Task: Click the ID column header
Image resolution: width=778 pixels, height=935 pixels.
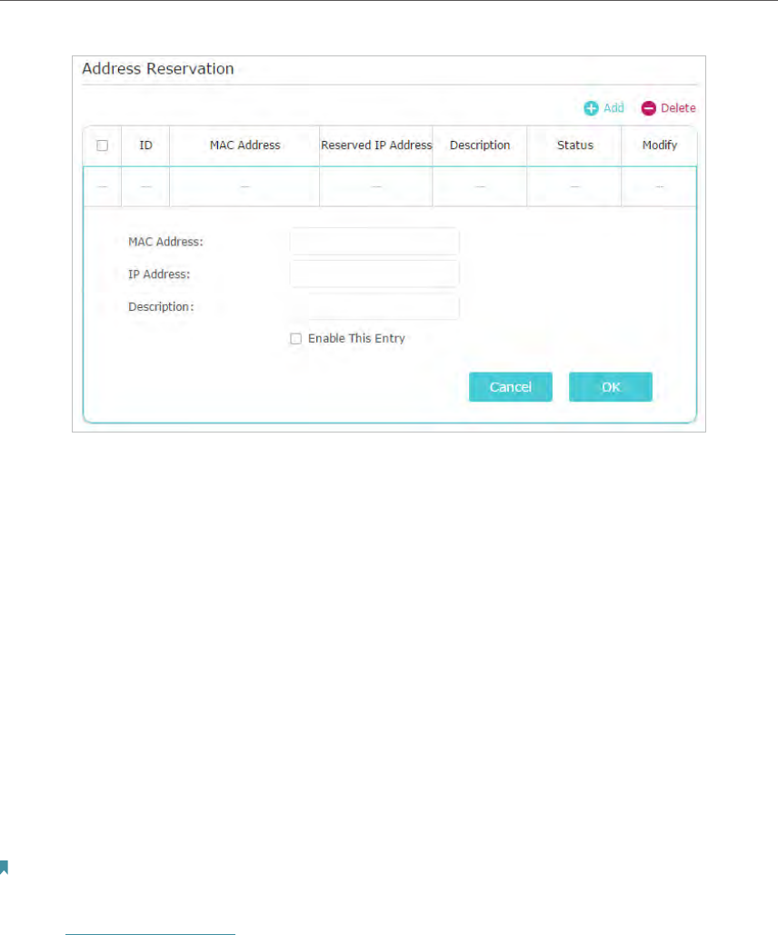Action: coord(145,144)
